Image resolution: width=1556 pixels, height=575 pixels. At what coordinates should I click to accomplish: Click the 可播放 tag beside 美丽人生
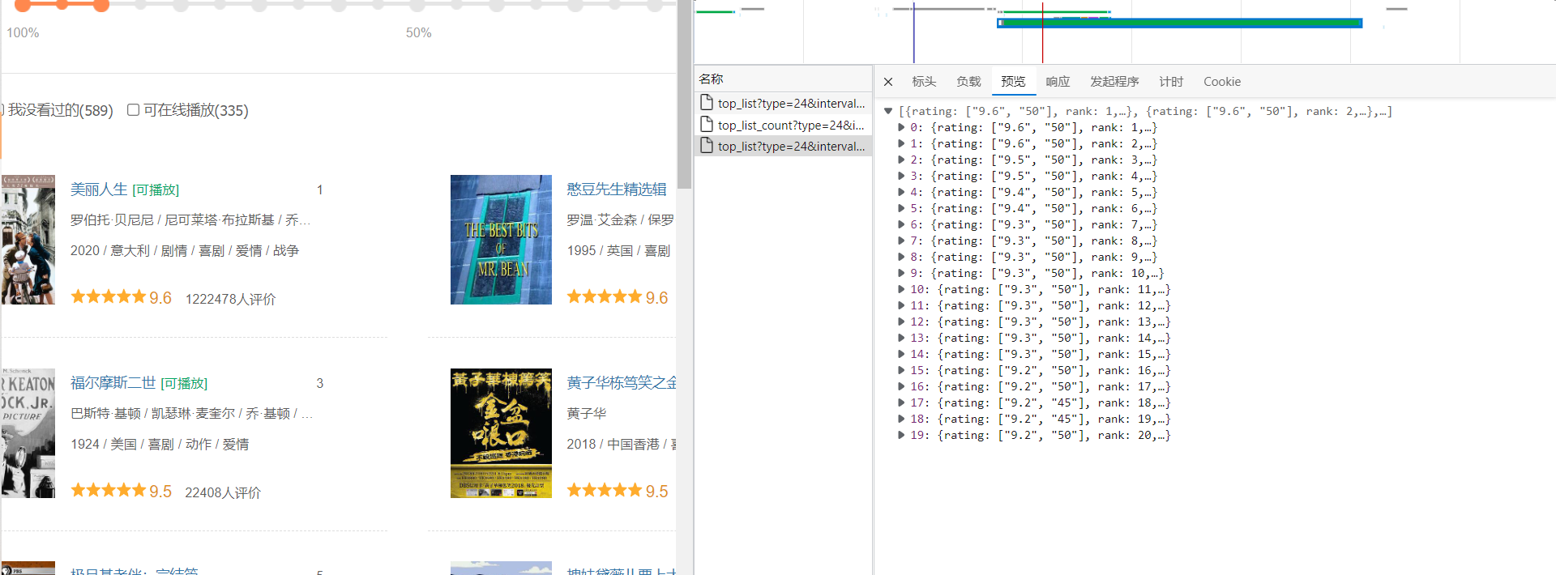tap(156, 190)
